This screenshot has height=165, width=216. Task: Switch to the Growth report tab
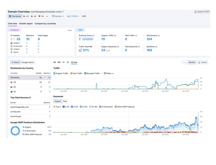click(26, 24)
